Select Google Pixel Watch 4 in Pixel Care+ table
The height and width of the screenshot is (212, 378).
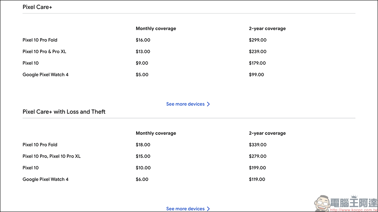pos(46,75)
